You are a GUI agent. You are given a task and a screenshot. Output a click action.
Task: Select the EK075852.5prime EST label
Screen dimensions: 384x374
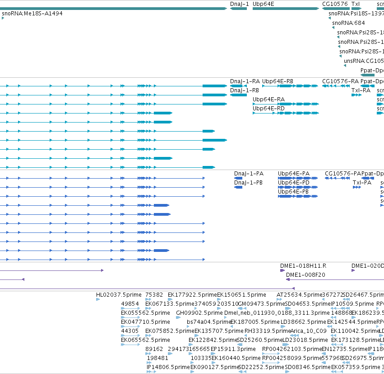(x=170, y=331)
